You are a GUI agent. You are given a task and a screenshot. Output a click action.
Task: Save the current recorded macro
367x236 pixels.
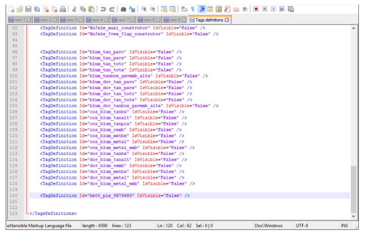click(291, 9)
